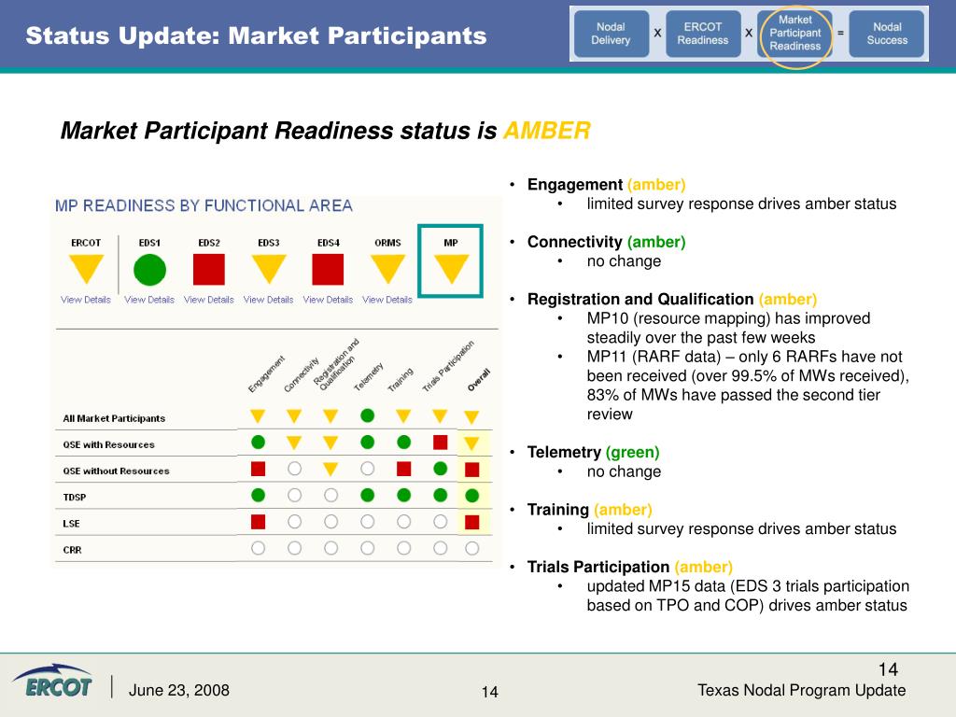The image size is (956, 717).
Task: Select the LSE row label
Action: pos(71,523)
